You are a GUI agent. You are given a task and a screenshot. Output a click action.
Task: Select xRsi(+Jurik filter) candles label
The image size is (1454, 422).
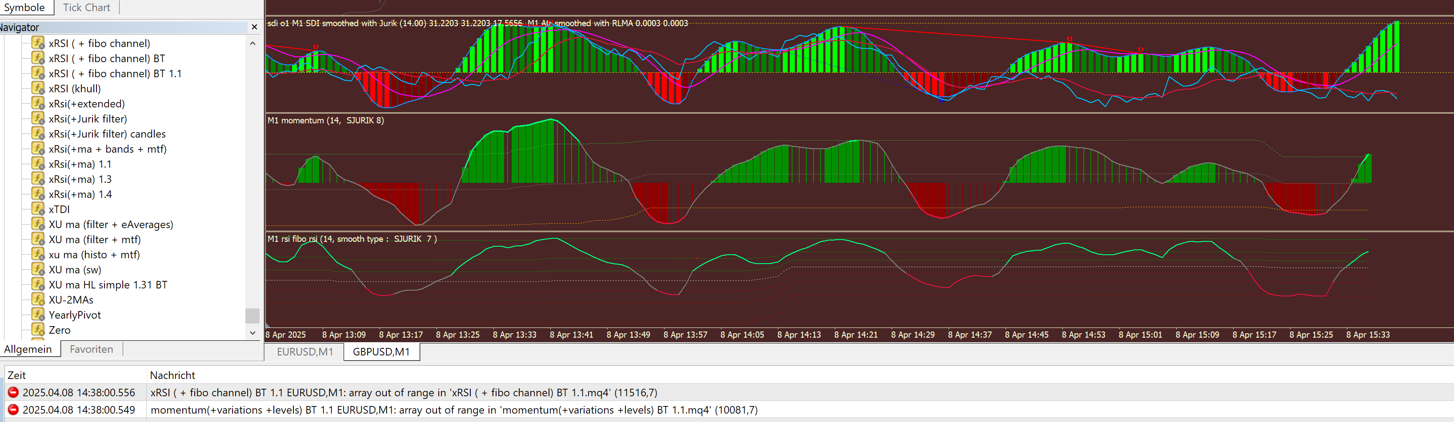[x=107, y=134]
